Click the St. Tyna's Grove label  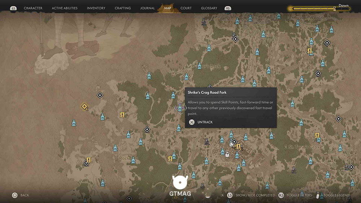305,147
